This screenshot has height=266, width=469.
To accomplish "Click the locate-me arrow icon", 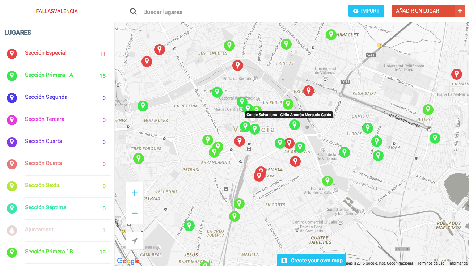I will point(135,241).
